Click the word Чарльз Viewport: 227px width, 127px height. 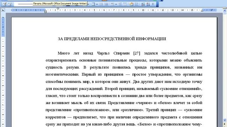coord(103,53)
